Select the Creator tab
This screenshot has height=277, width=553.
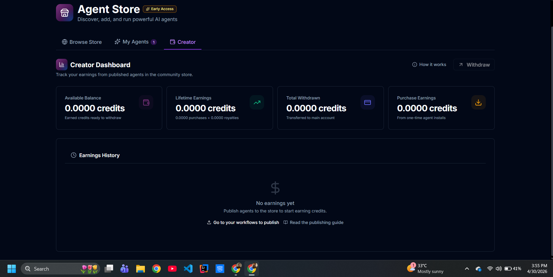point(183,42)
